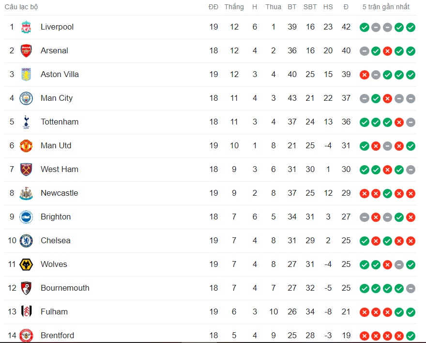Click the West Ham crest icon
Image resolution: width=426 pixels, height=343 pixels.
(x=26, y=170)
